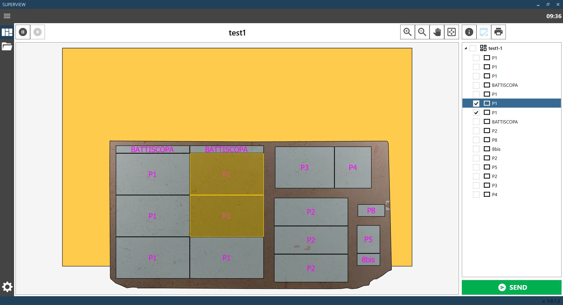Open the hamburger menu
The image size is (563, 305).
click(x=7, y=16)
